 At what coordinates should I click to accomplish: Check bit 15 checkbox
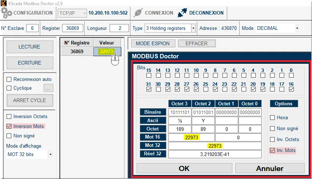pos(149,75)
